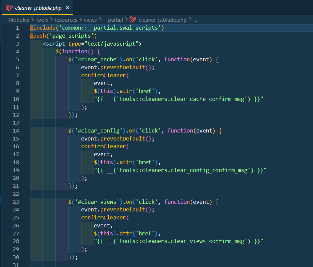Click preventDefault on line 15
Screen dimensions: 313x267
[123, 138]
